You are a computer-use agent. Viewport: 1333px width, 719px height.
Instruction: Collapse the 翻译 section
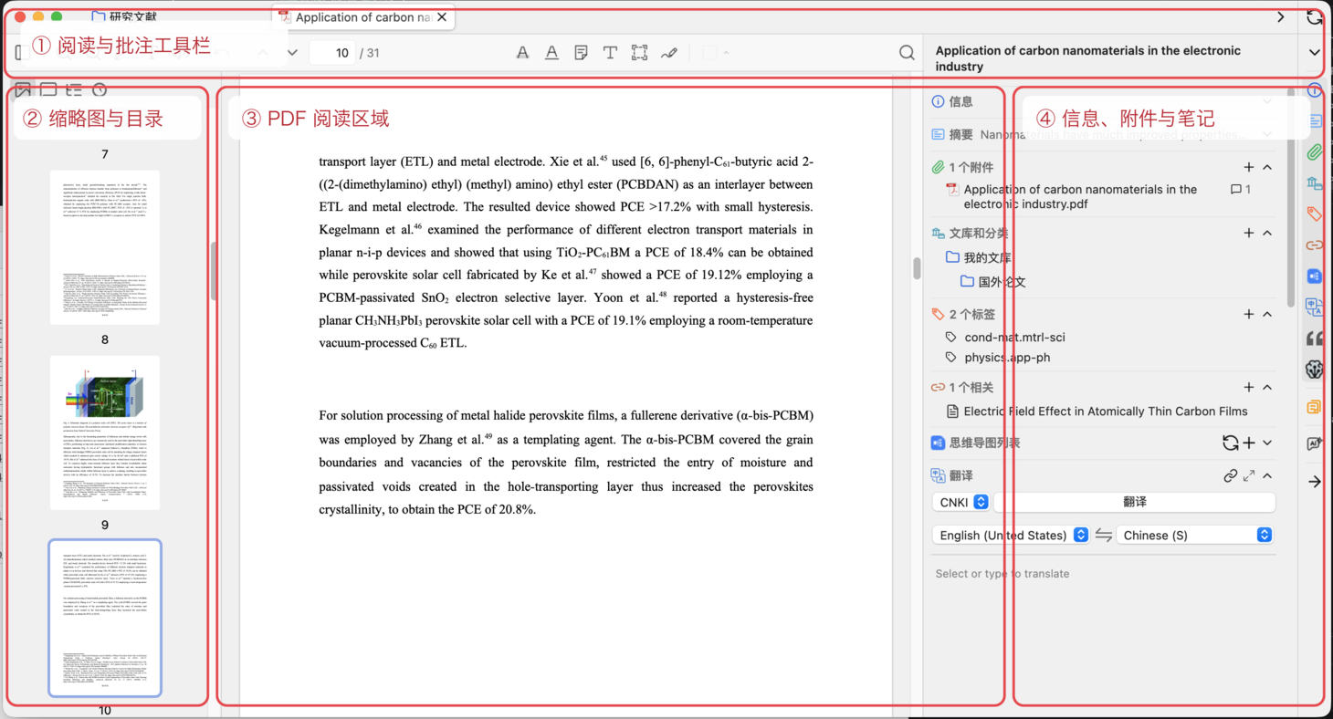click(x=1267, y=476)
